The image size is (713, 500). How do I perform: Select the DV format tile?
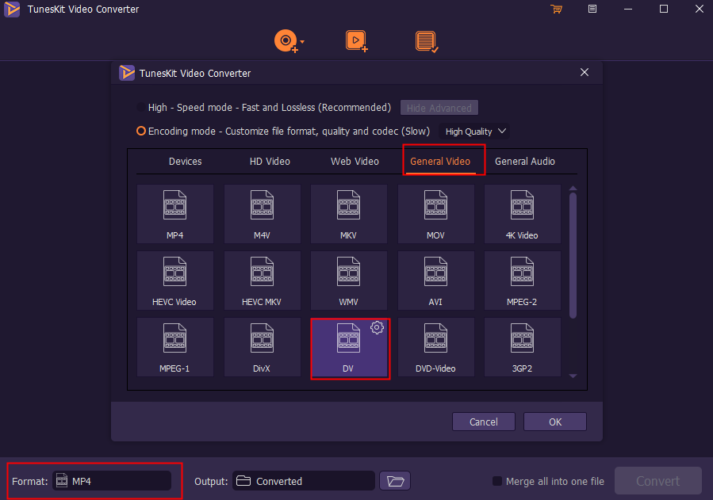(350, 349)
